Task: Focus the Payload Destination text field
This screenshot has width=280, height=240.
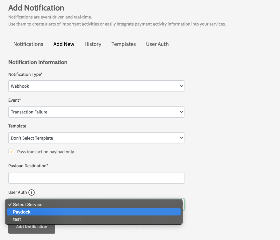Action: click(96, 178)
